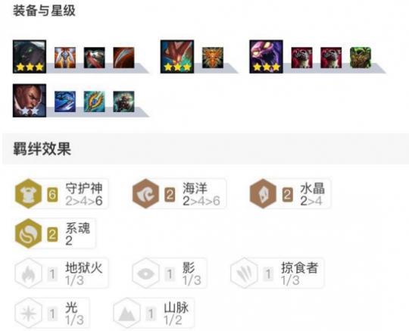Click the 装备与星级 heading text
Image resolution: width=409 pixels, height=331 pixels.
[x=44, y=11]
